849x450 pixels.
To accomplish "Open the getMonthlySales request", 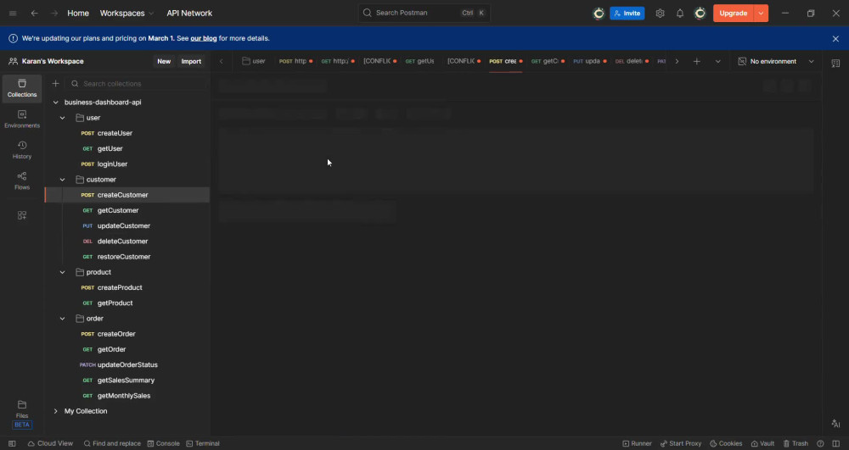I will point(123,396).
